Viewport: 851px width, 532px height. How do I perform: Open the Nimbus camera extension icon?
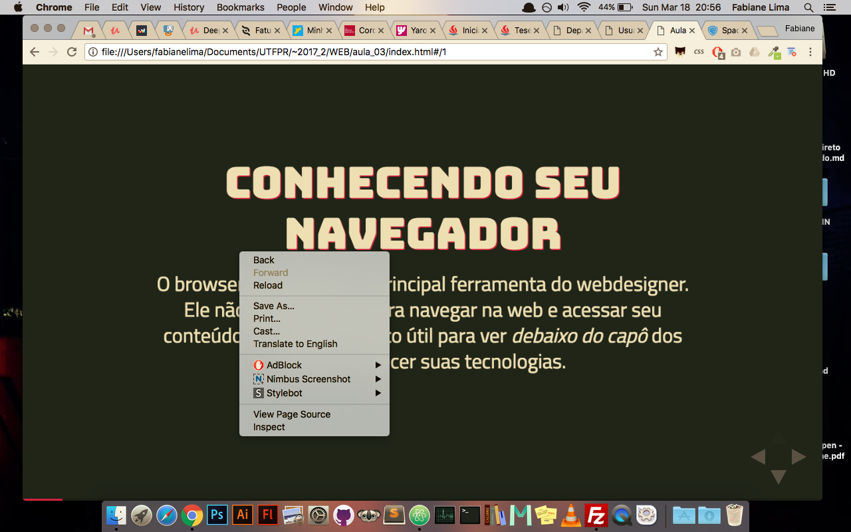click(x=736, y=52)
